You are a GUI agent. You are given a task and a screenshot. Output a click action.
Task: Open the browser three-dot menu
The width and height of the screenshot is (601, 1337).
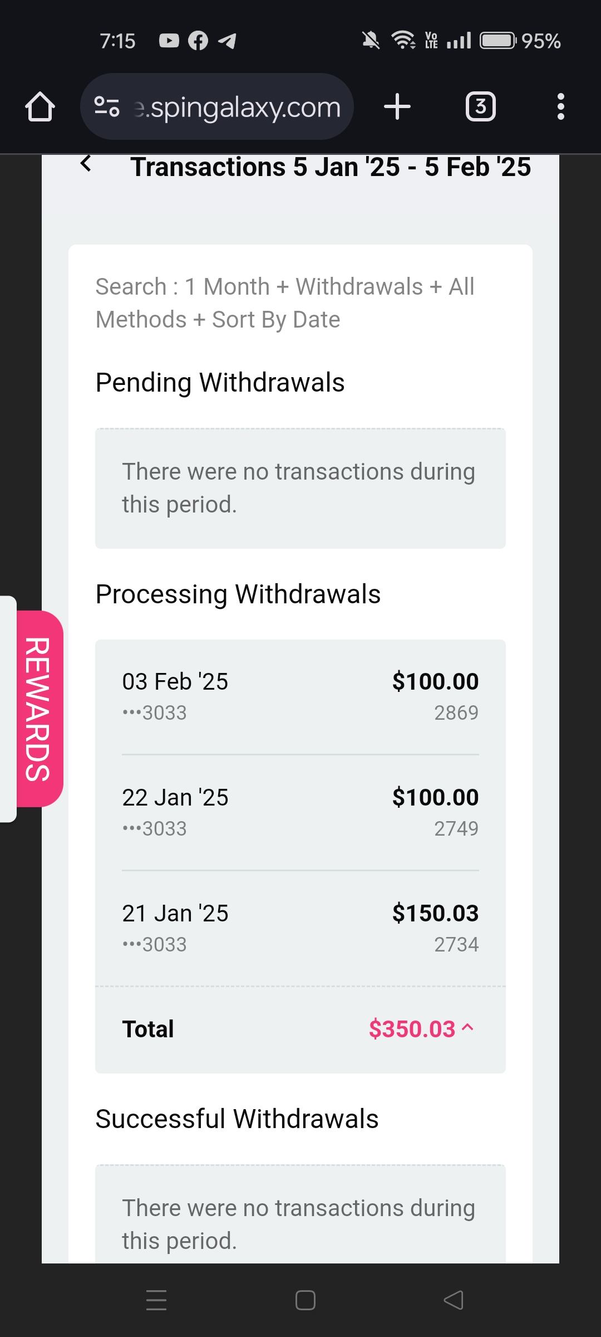click(x=560, y=106)
